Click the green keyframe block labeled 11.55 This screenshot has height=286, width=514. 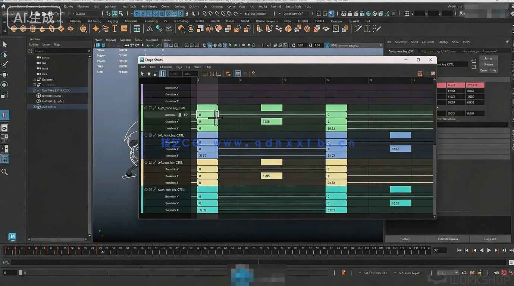(271, 122)
